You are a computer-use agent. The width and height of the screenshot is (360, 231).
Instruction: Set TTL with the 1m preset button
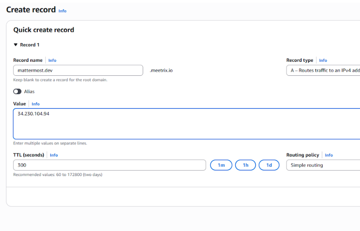click(x=221, y=165)
